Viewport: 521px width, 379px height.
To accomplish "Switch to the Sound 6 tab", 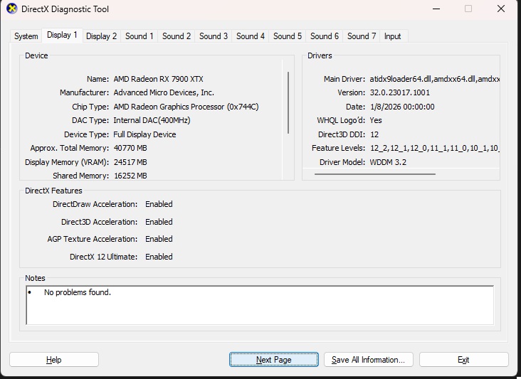I will point(325,36).
